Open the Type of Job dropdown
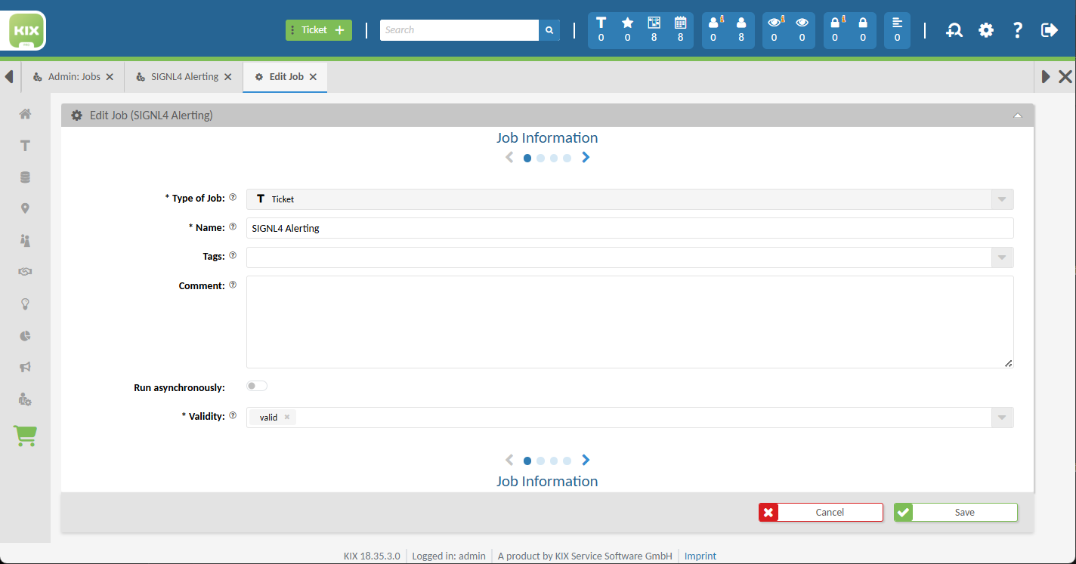This screenshot has height=564, width=1076. coord(1002,199)
